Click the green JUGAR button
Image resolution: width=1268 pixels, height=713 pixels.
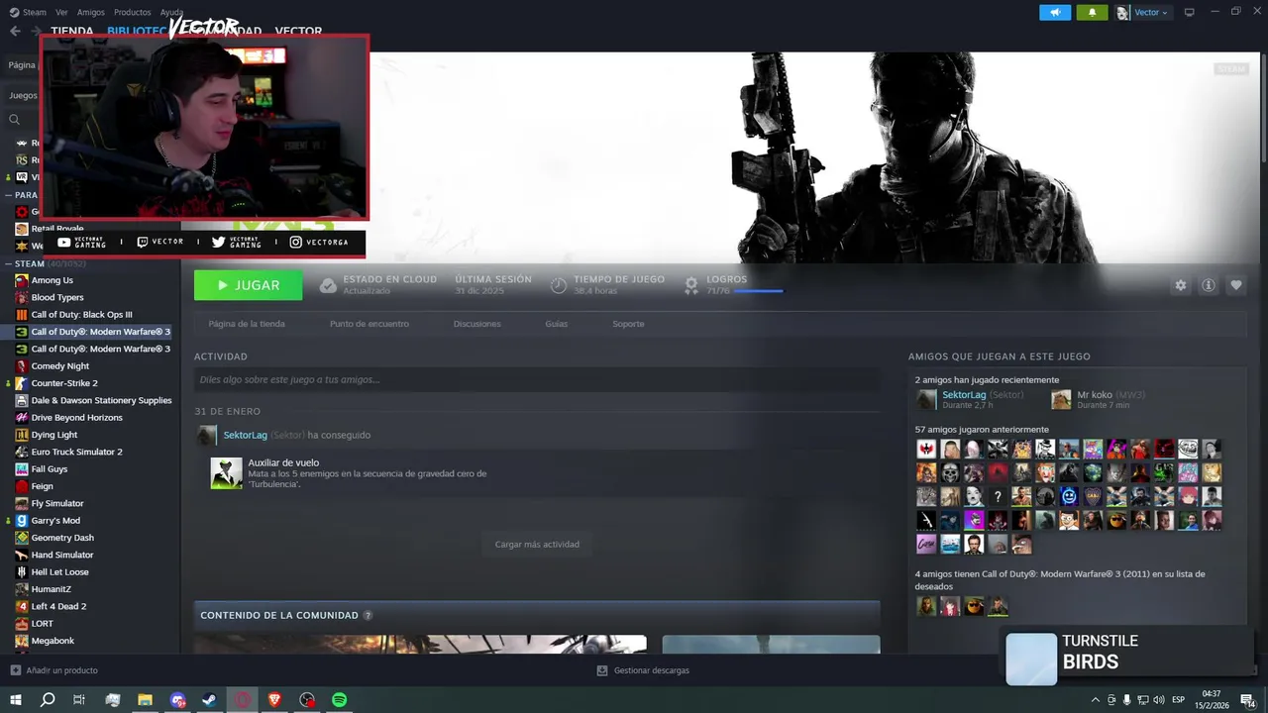point(249,285)
